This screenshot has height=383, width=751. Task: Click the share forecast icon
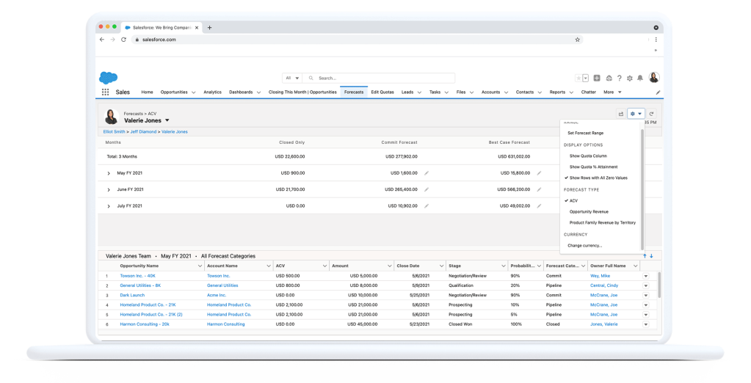click(621, 114)
